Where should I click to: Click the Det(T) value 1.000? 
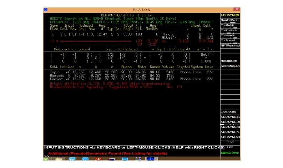(x=206, y=61)
